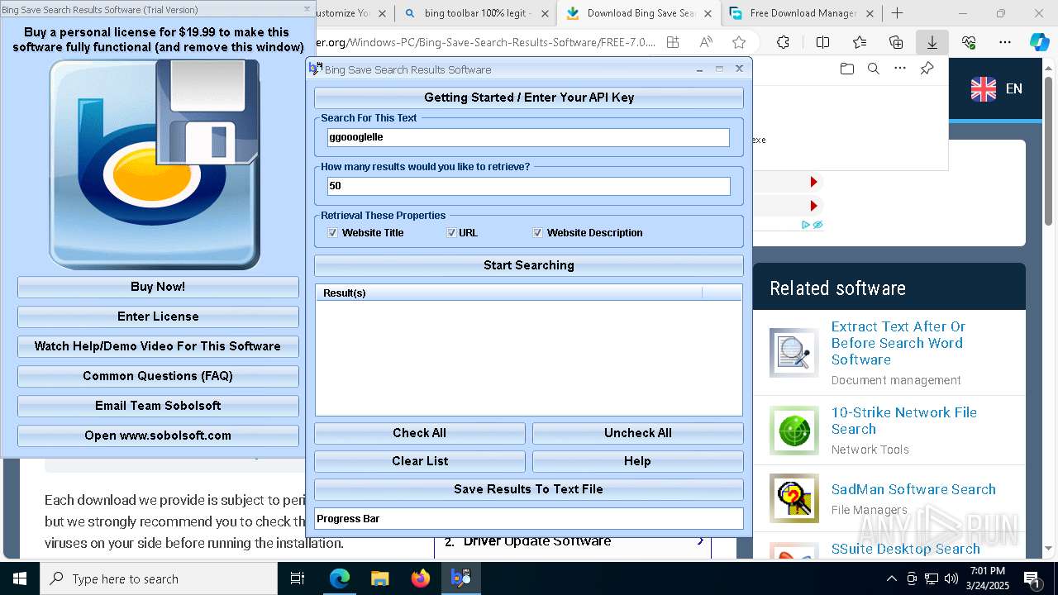
Task: Uncheck Website Description checkbox
Action: 538,233
